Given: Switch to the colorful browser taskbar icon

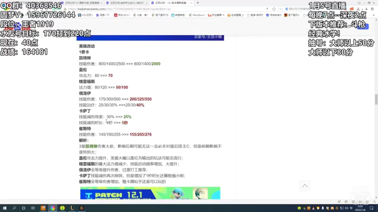Looking at the screenshot, I should [x=52, y=208].
